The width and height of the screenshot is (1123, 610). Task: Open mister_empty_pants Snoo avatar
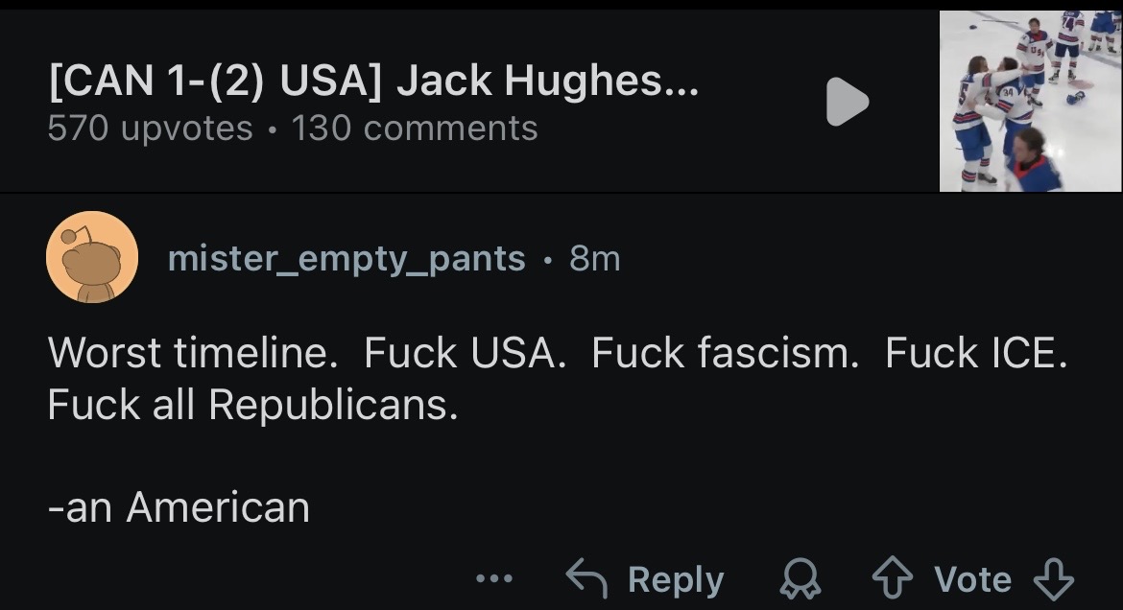pos(92,257)
